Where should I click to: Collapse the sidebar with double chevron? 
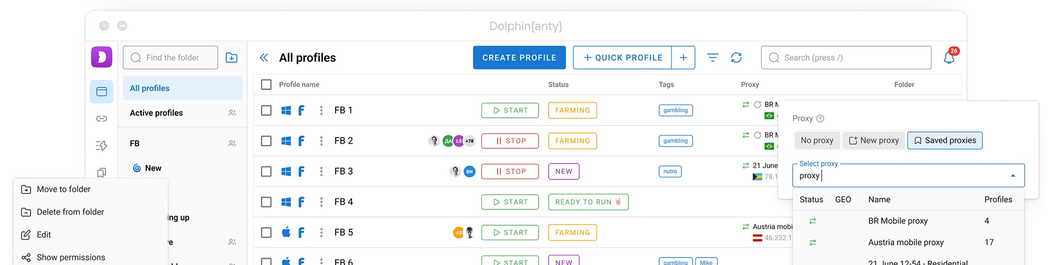point(264,58)
